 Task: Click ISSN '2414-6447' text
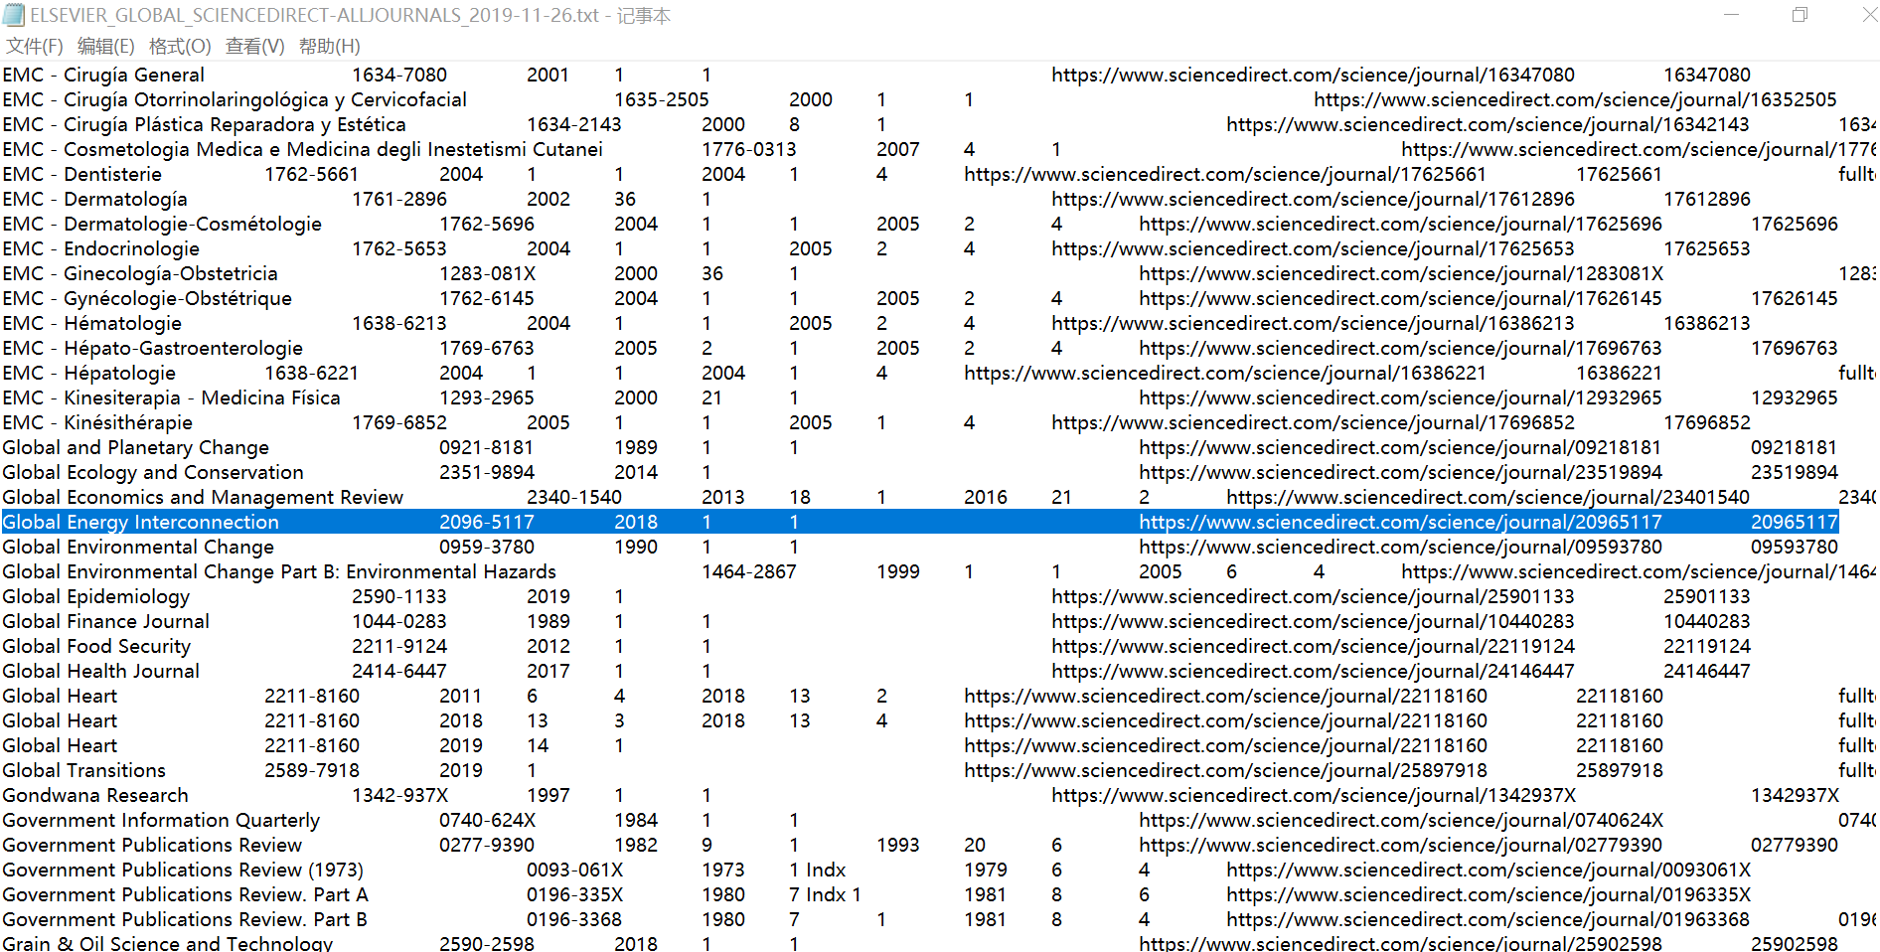tap(399, 671)
